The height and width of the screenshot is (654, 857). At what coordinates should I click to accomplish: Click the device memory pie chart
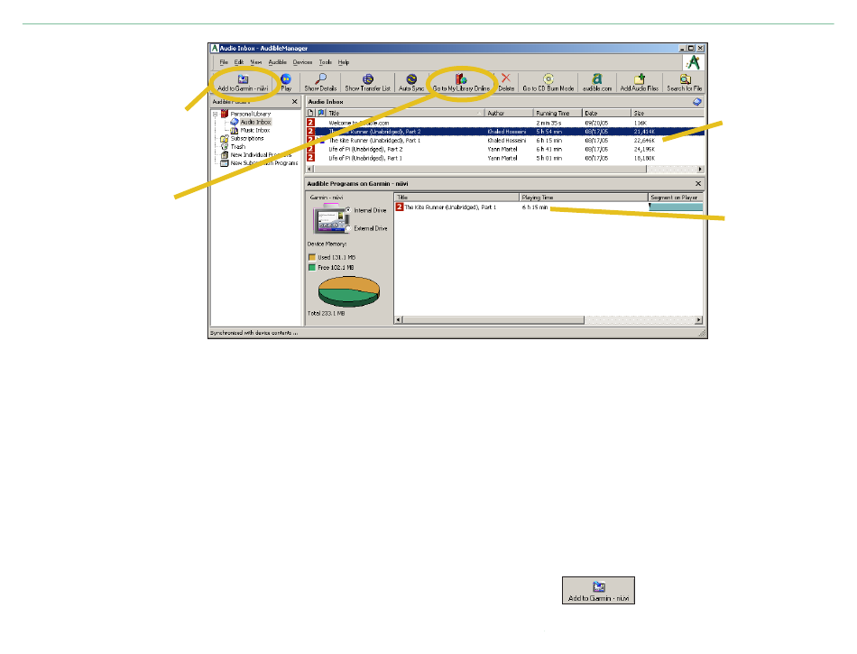(349, 291)
